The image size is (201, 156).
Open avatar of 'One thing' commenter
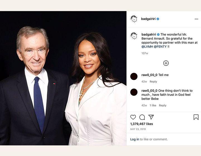pyautogui.click(x=134, y=92)
